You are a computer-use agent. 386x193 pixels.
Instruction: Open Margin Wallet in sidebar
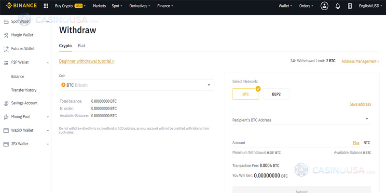point(22,35)
